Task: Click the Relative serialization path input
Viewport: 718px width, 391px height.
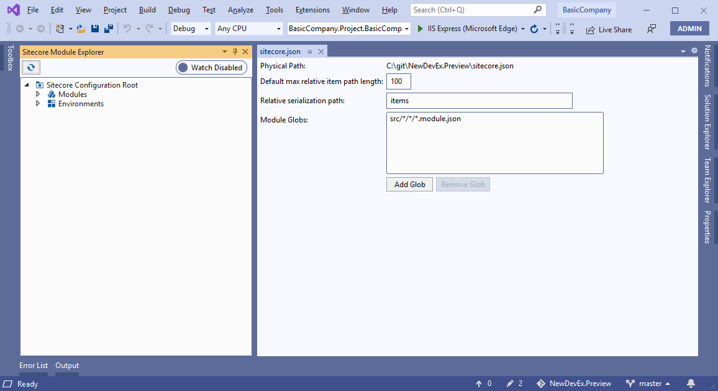Action: [479, 101]
